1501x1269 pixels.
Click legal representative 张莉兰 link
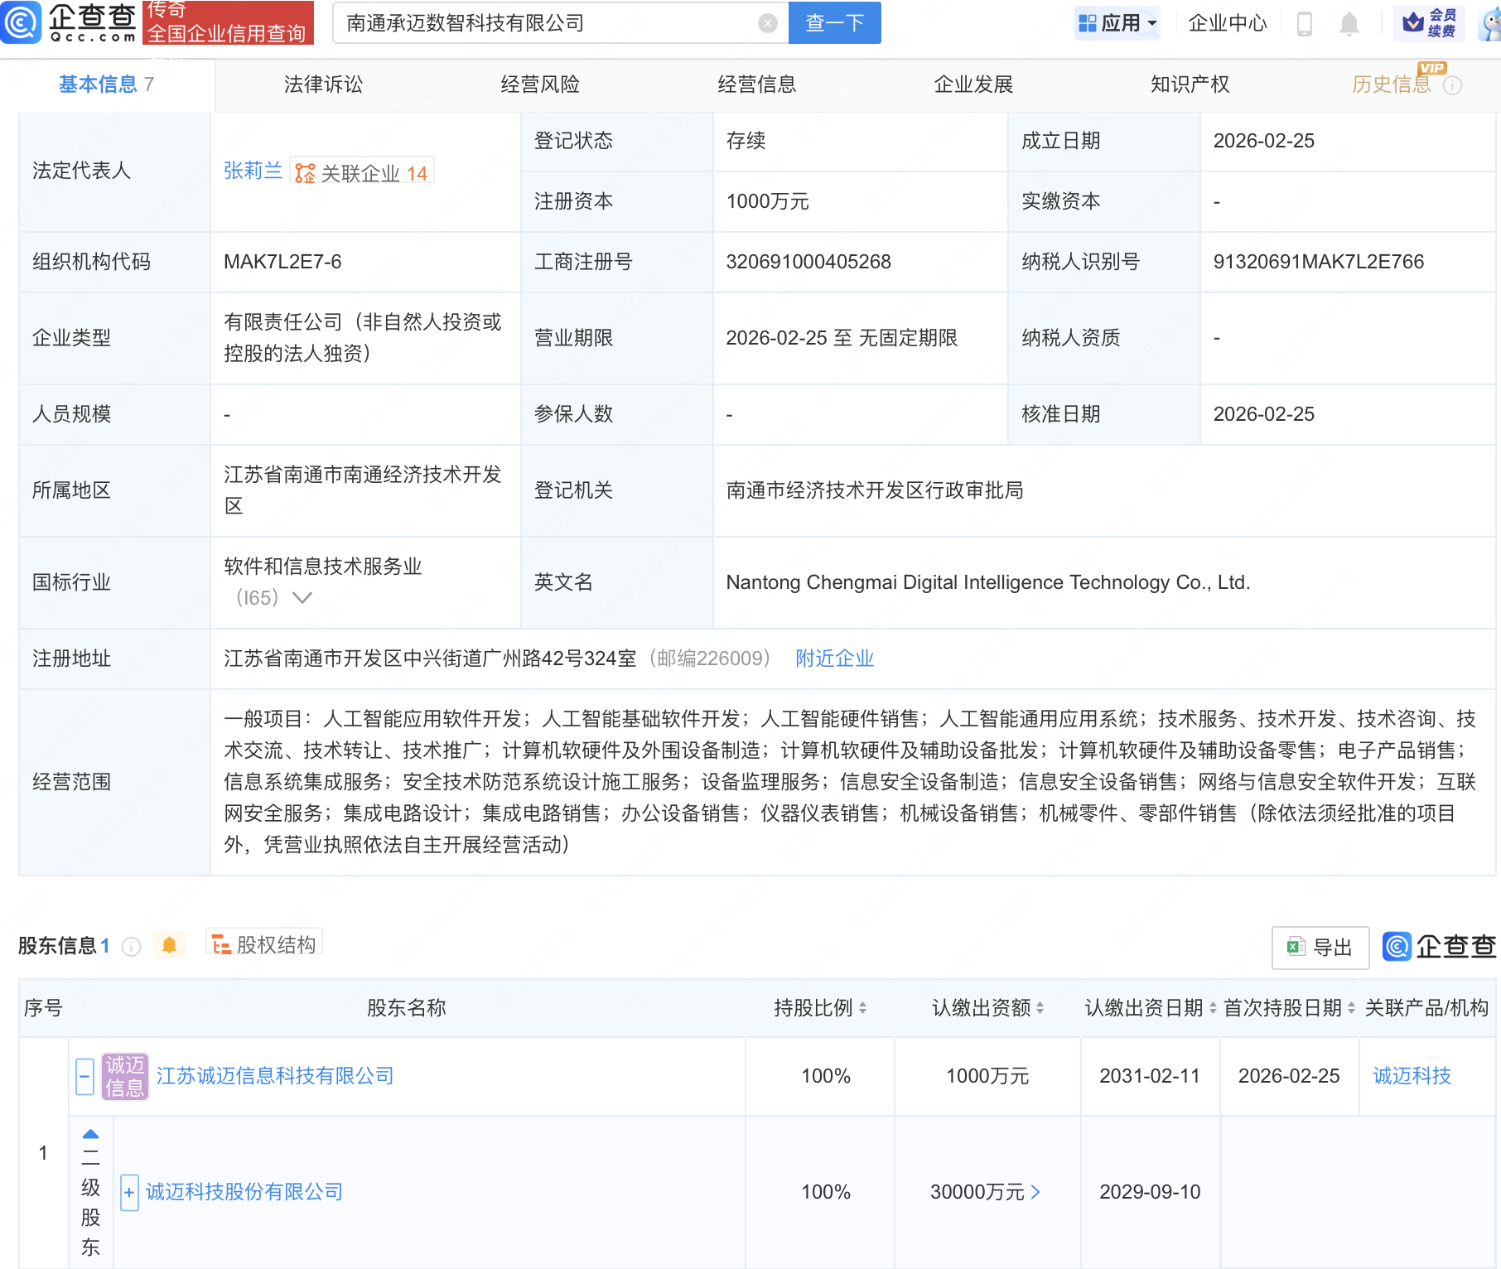pos(253,171)
